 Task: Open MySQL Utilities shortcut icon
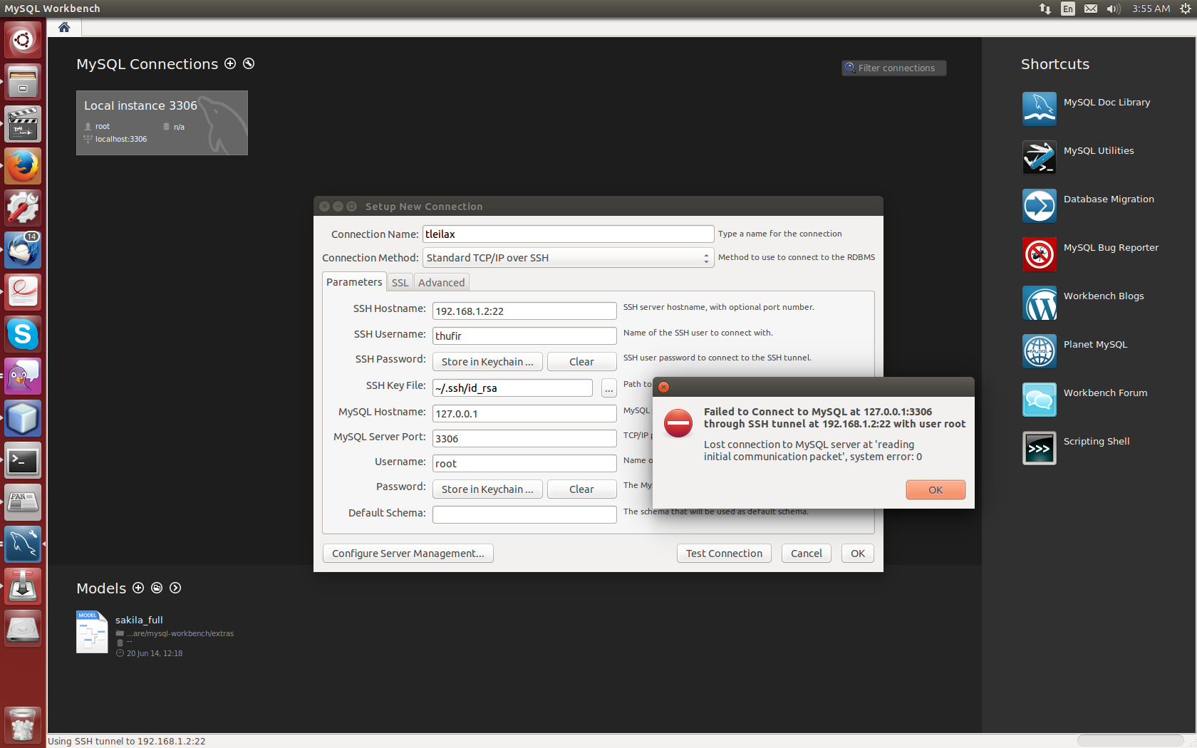coord(1040,157)
